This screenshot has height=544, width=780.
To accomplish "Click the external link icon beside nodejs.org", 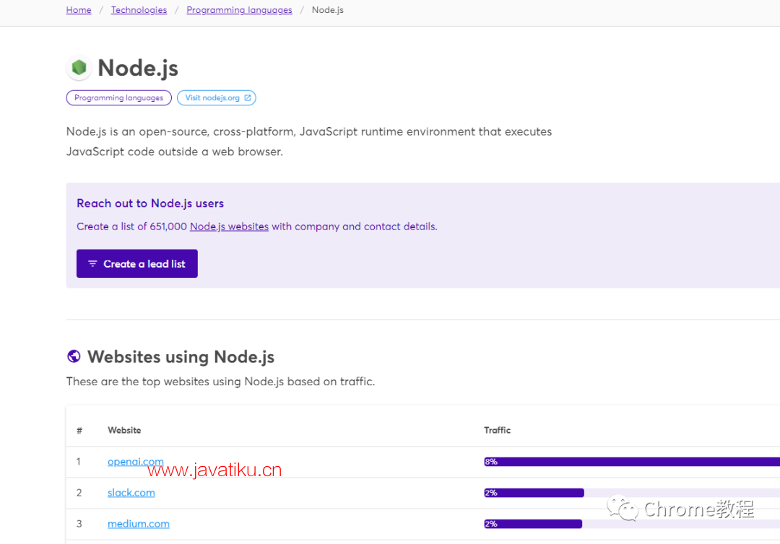I will coord(248,98).
